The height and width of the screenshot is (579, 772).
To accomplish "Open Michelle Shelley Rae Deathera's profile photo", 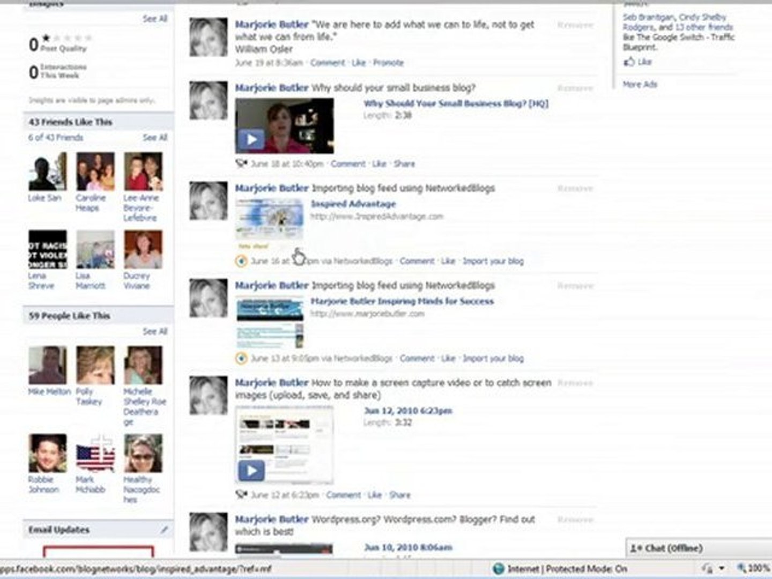I will (x=143, y=365).
